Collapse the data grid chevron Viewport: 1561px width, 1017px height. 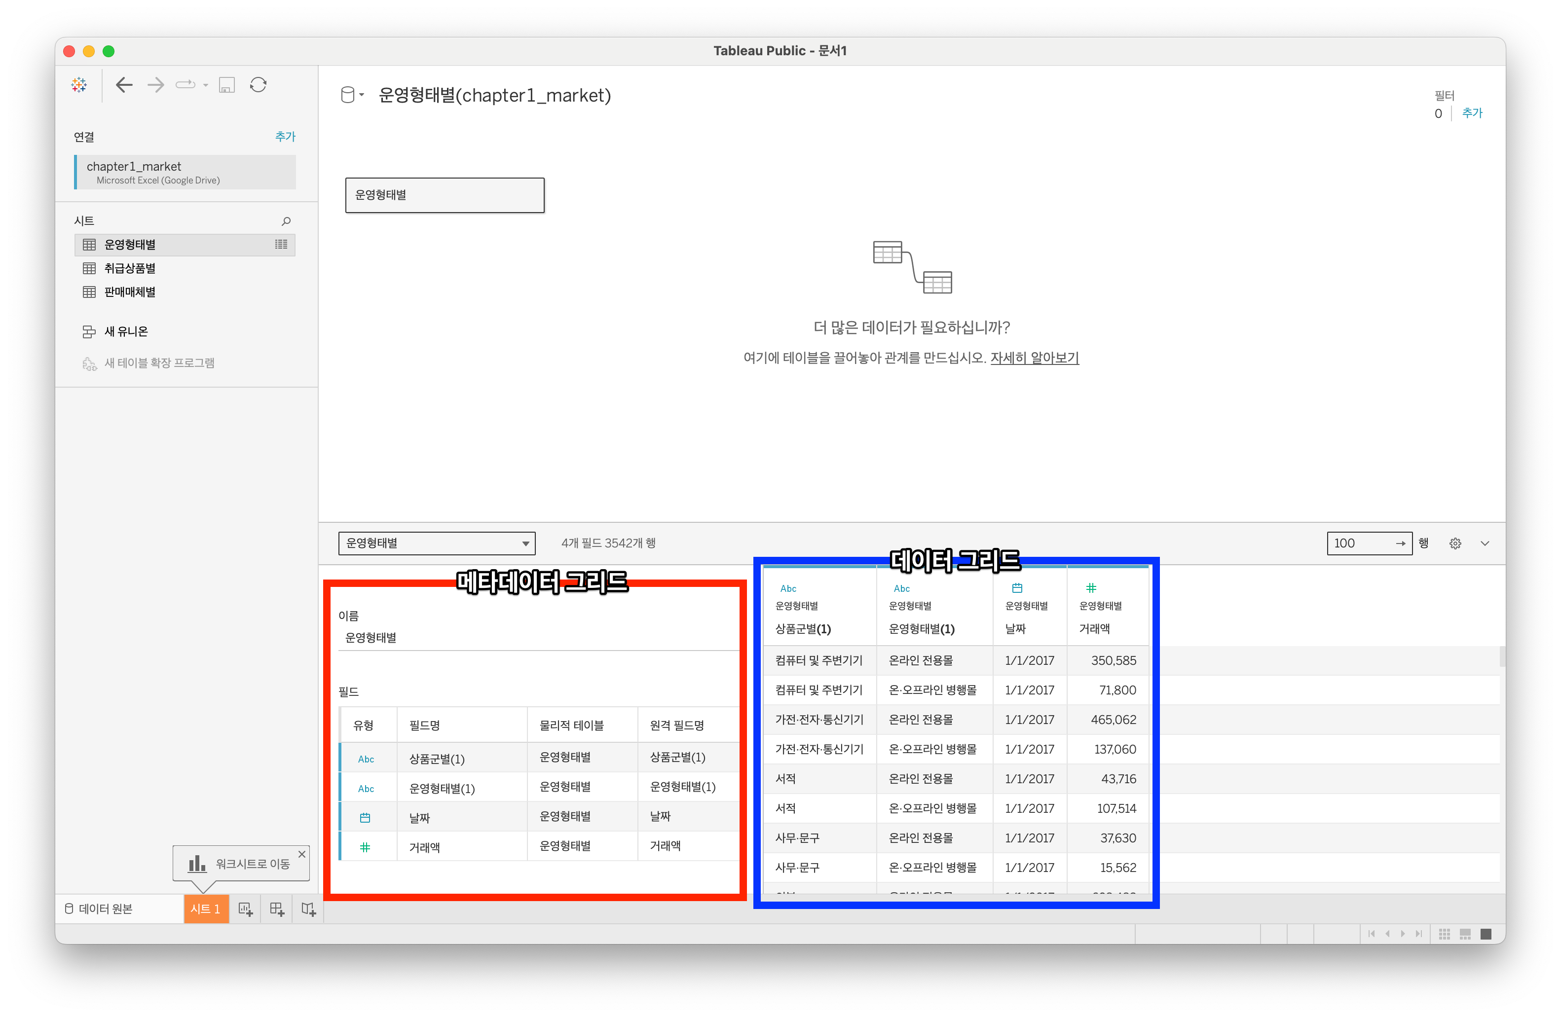tap(1485, 543)
